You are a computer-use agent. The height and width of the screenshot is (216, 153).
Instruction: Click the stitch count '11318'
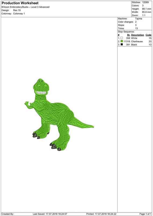tap(127, 41)
